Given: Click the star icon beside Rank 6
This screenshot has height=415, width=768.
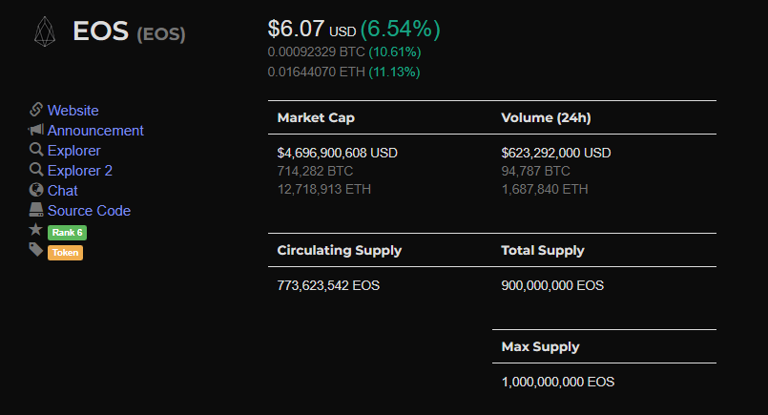Looking at the screenshot, I should (x=35, y=229).
